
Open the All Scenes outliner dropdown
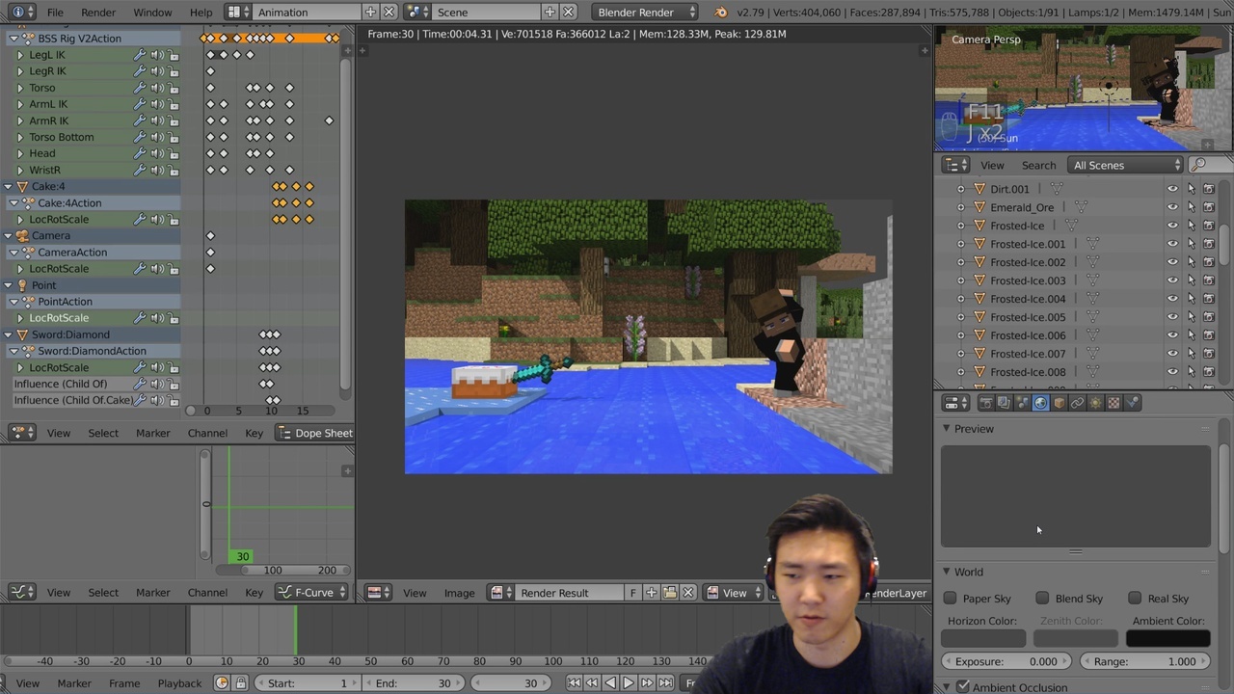point(1125,165)
